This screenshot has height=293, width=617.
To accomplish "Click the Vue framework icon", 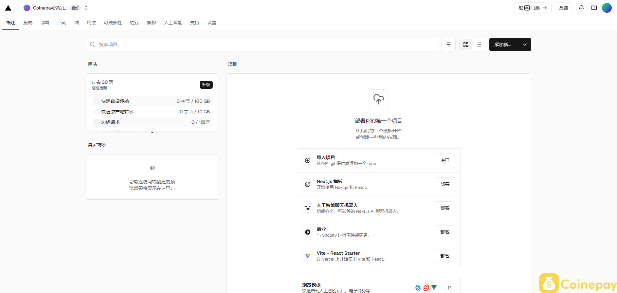I will click(434, 288).
